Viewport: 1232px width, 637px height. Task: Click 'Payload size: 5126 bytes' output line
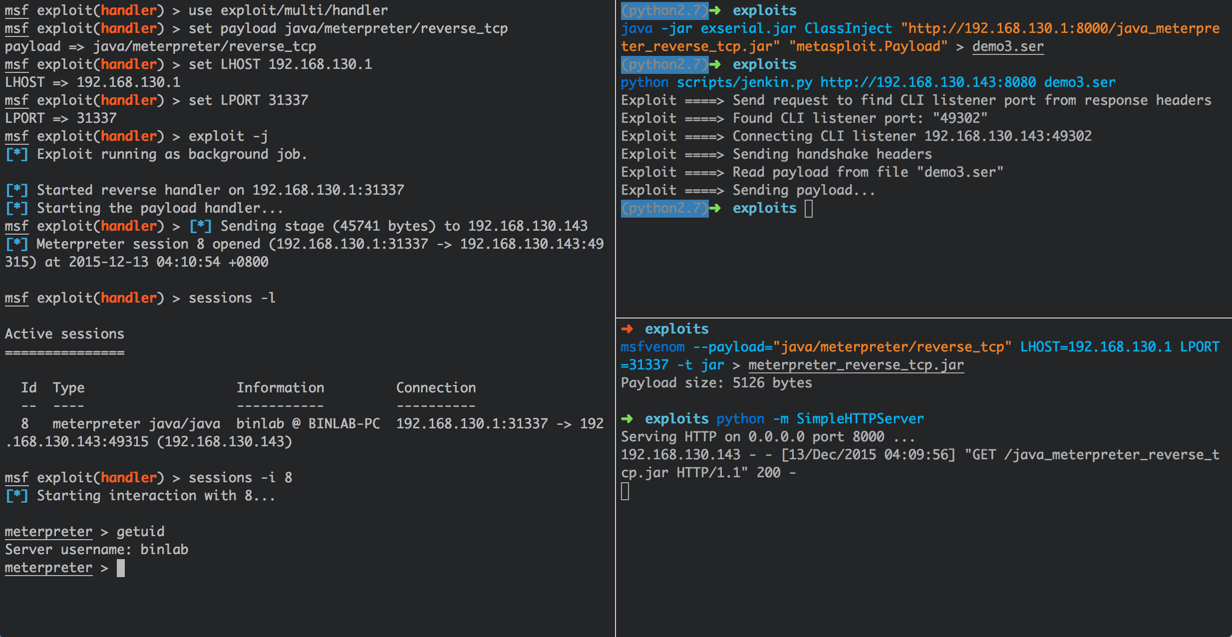pyautogui.click(x=716, y=383)
